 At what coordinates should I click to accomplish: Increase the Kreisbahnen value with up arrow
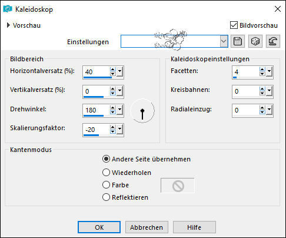262,88
